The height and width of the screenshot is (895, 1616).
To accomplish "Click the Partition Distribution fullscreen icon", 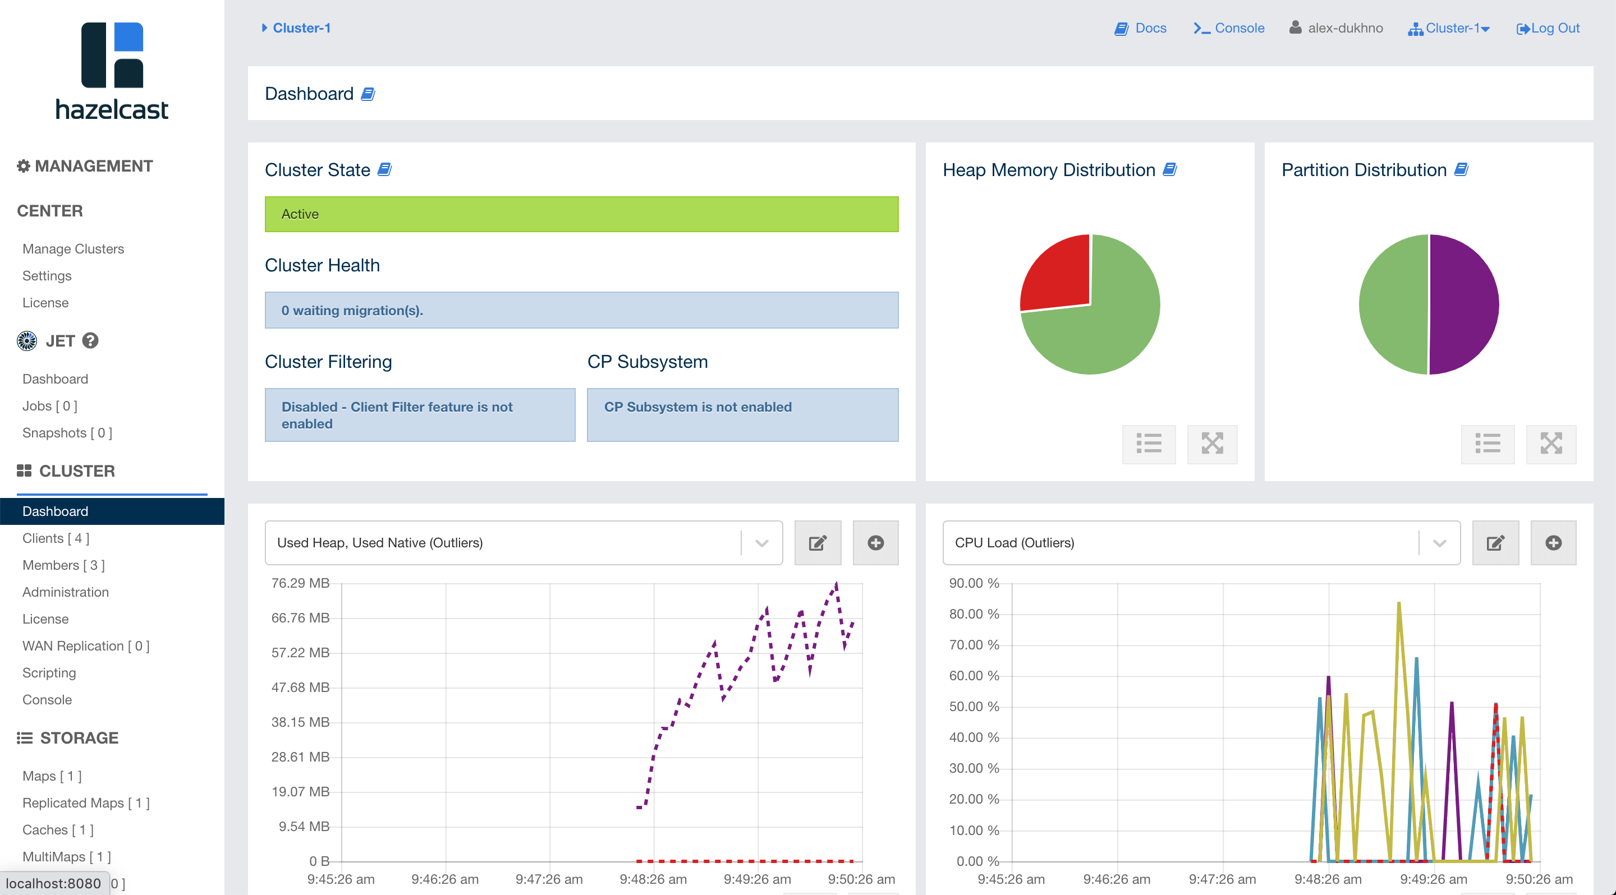I will pyautogui.click(x=1551, y=443).
